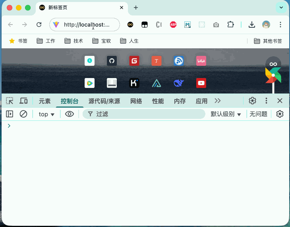
Task: Open the router shortcut tile
Action: click(x=112, y=83)
